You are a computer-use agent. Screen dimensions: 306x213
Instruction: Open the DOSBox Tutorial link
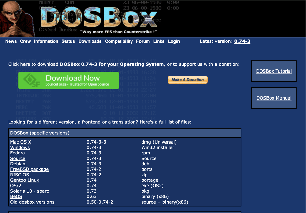274,71
